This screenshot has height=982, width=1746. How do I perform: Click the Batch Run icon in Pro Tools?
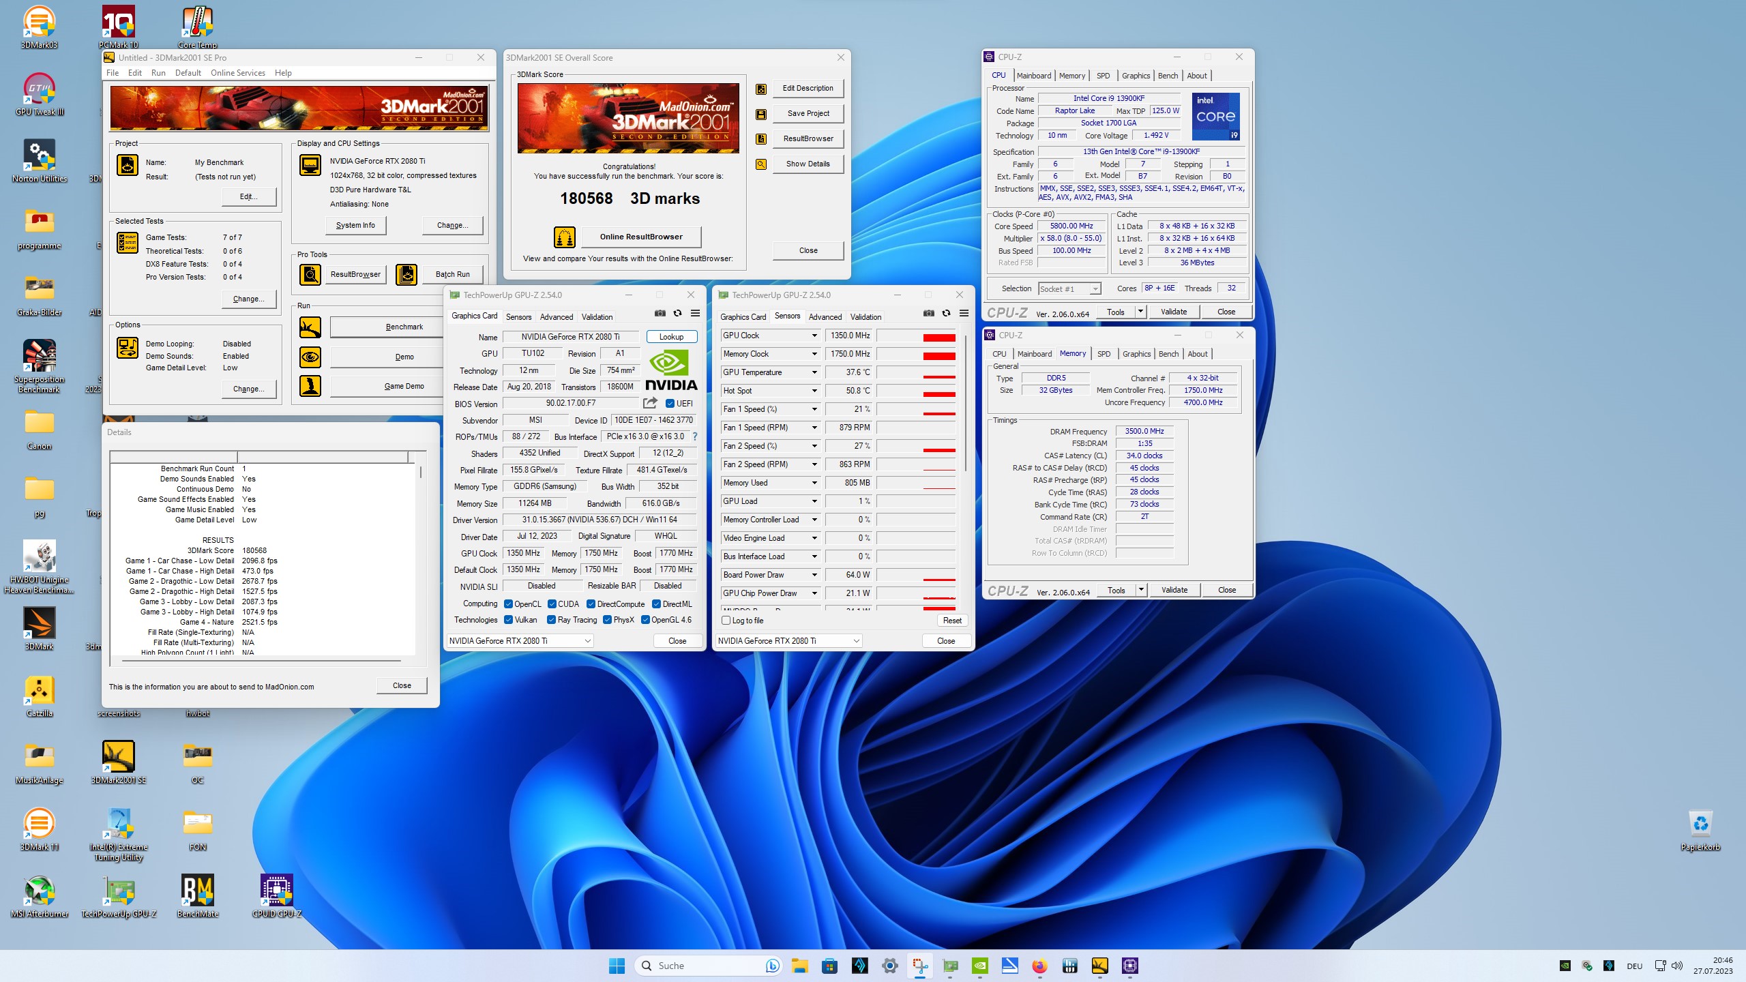coord(406,274)
